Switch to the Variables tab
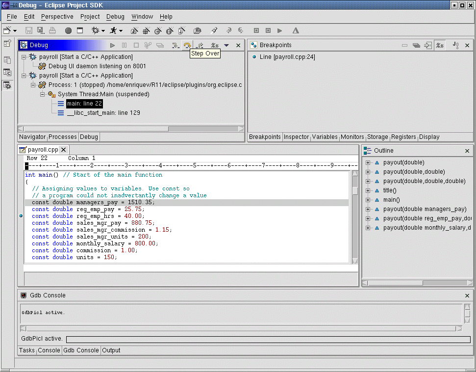Image resolution: width=476 pixels, height=372 pixels. pyautogui.click(x=325, y=137)
